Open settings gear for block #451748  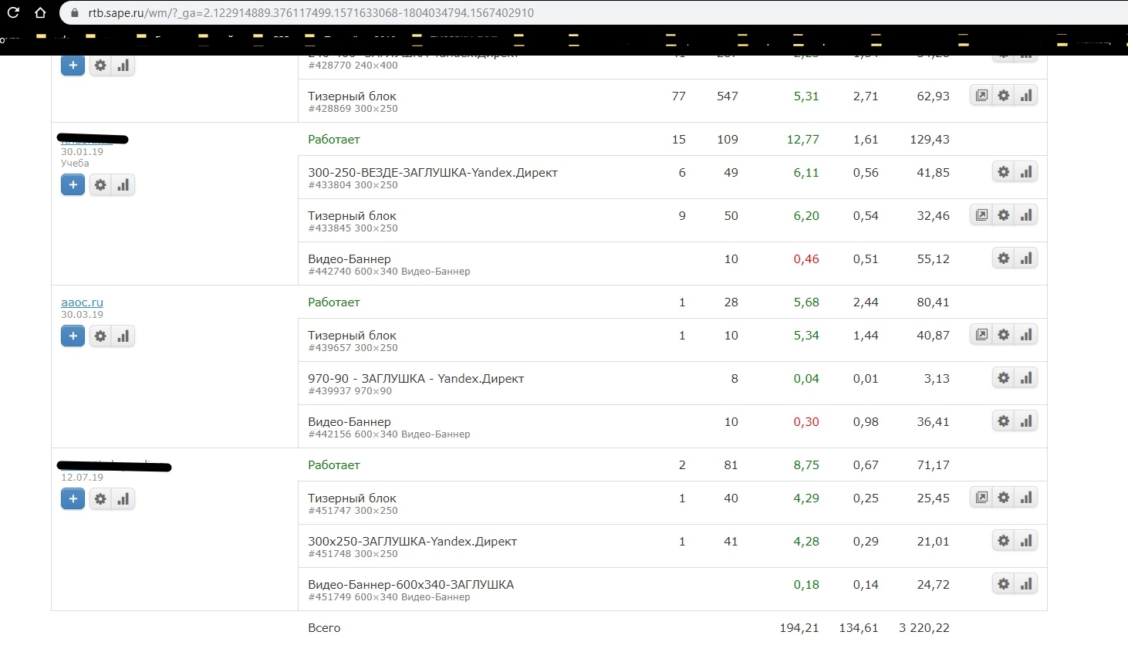click(x=1003, y=541)
